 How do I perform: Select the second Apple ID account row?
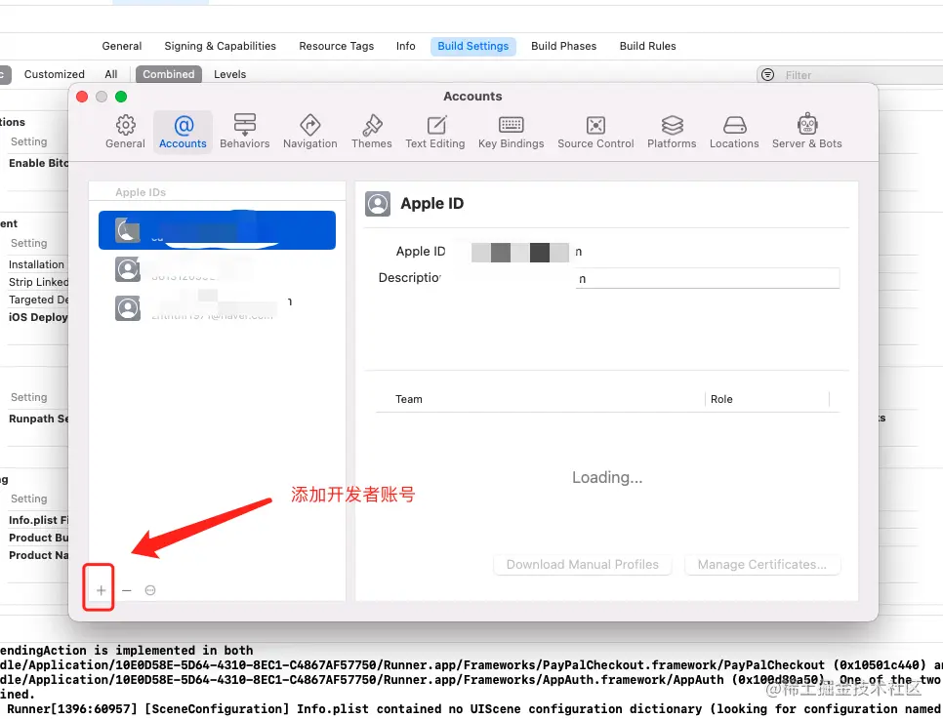[217, 269]
